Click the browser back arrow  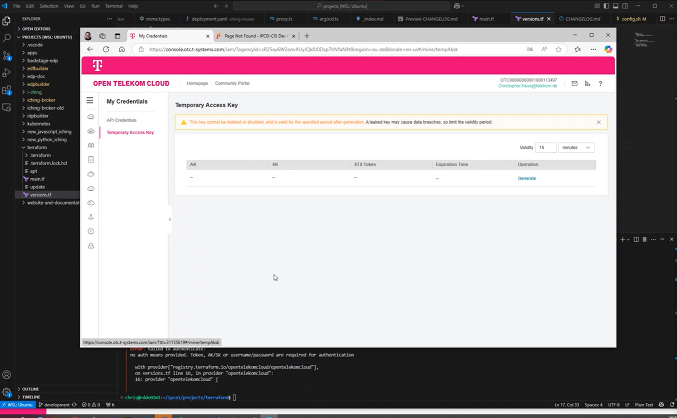[90, 49]
